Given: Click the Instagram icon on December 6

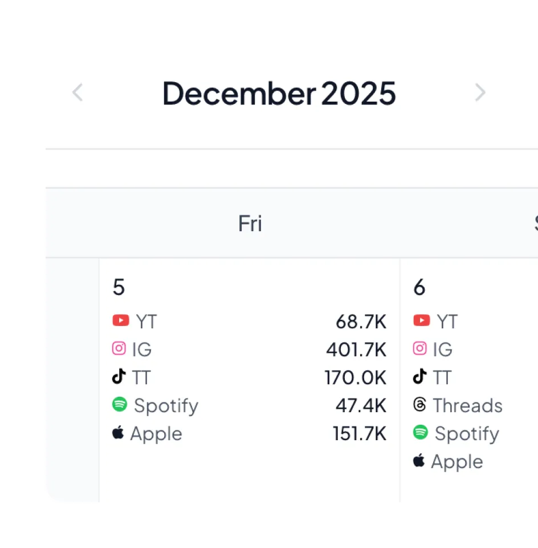Looking at the screenshot, I should point(419,348).
